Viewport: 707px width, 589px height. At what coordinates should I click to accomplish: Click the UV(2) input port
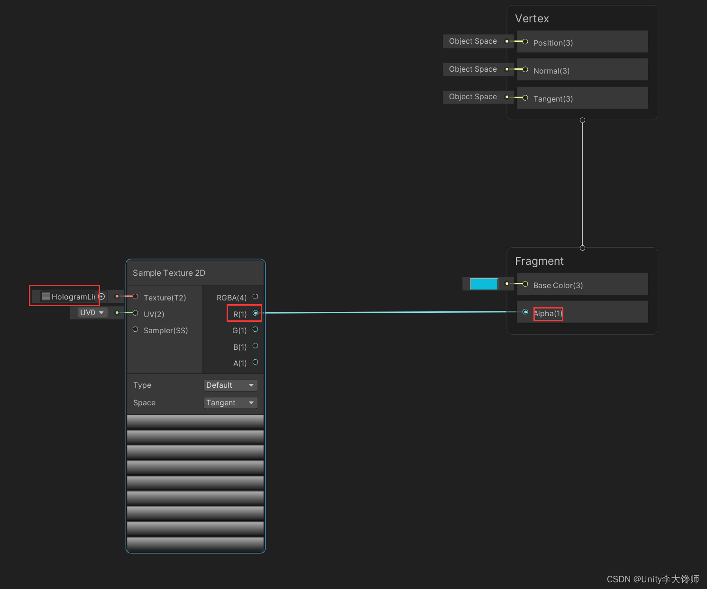click(x=135, y=313)
